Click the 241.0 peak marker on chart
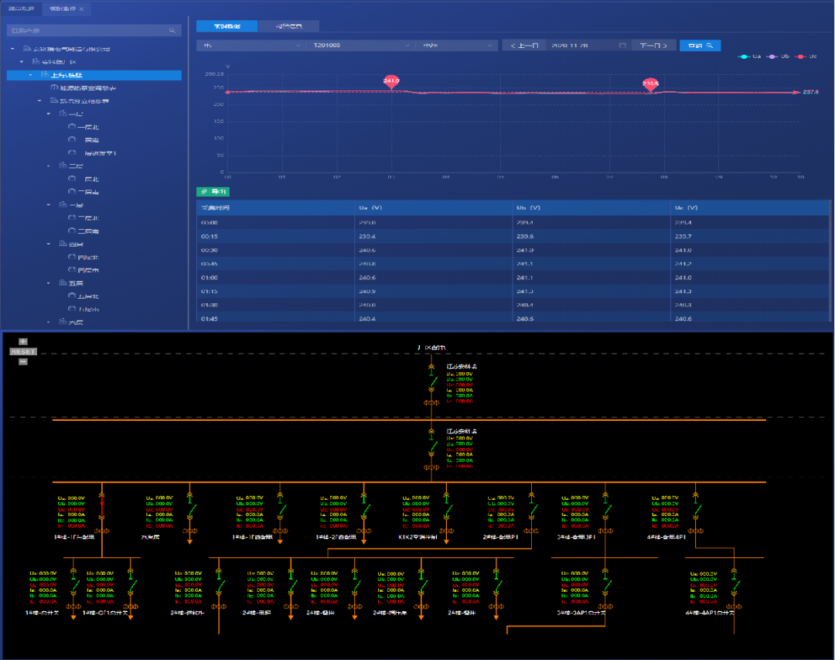 tap(392, 81)
